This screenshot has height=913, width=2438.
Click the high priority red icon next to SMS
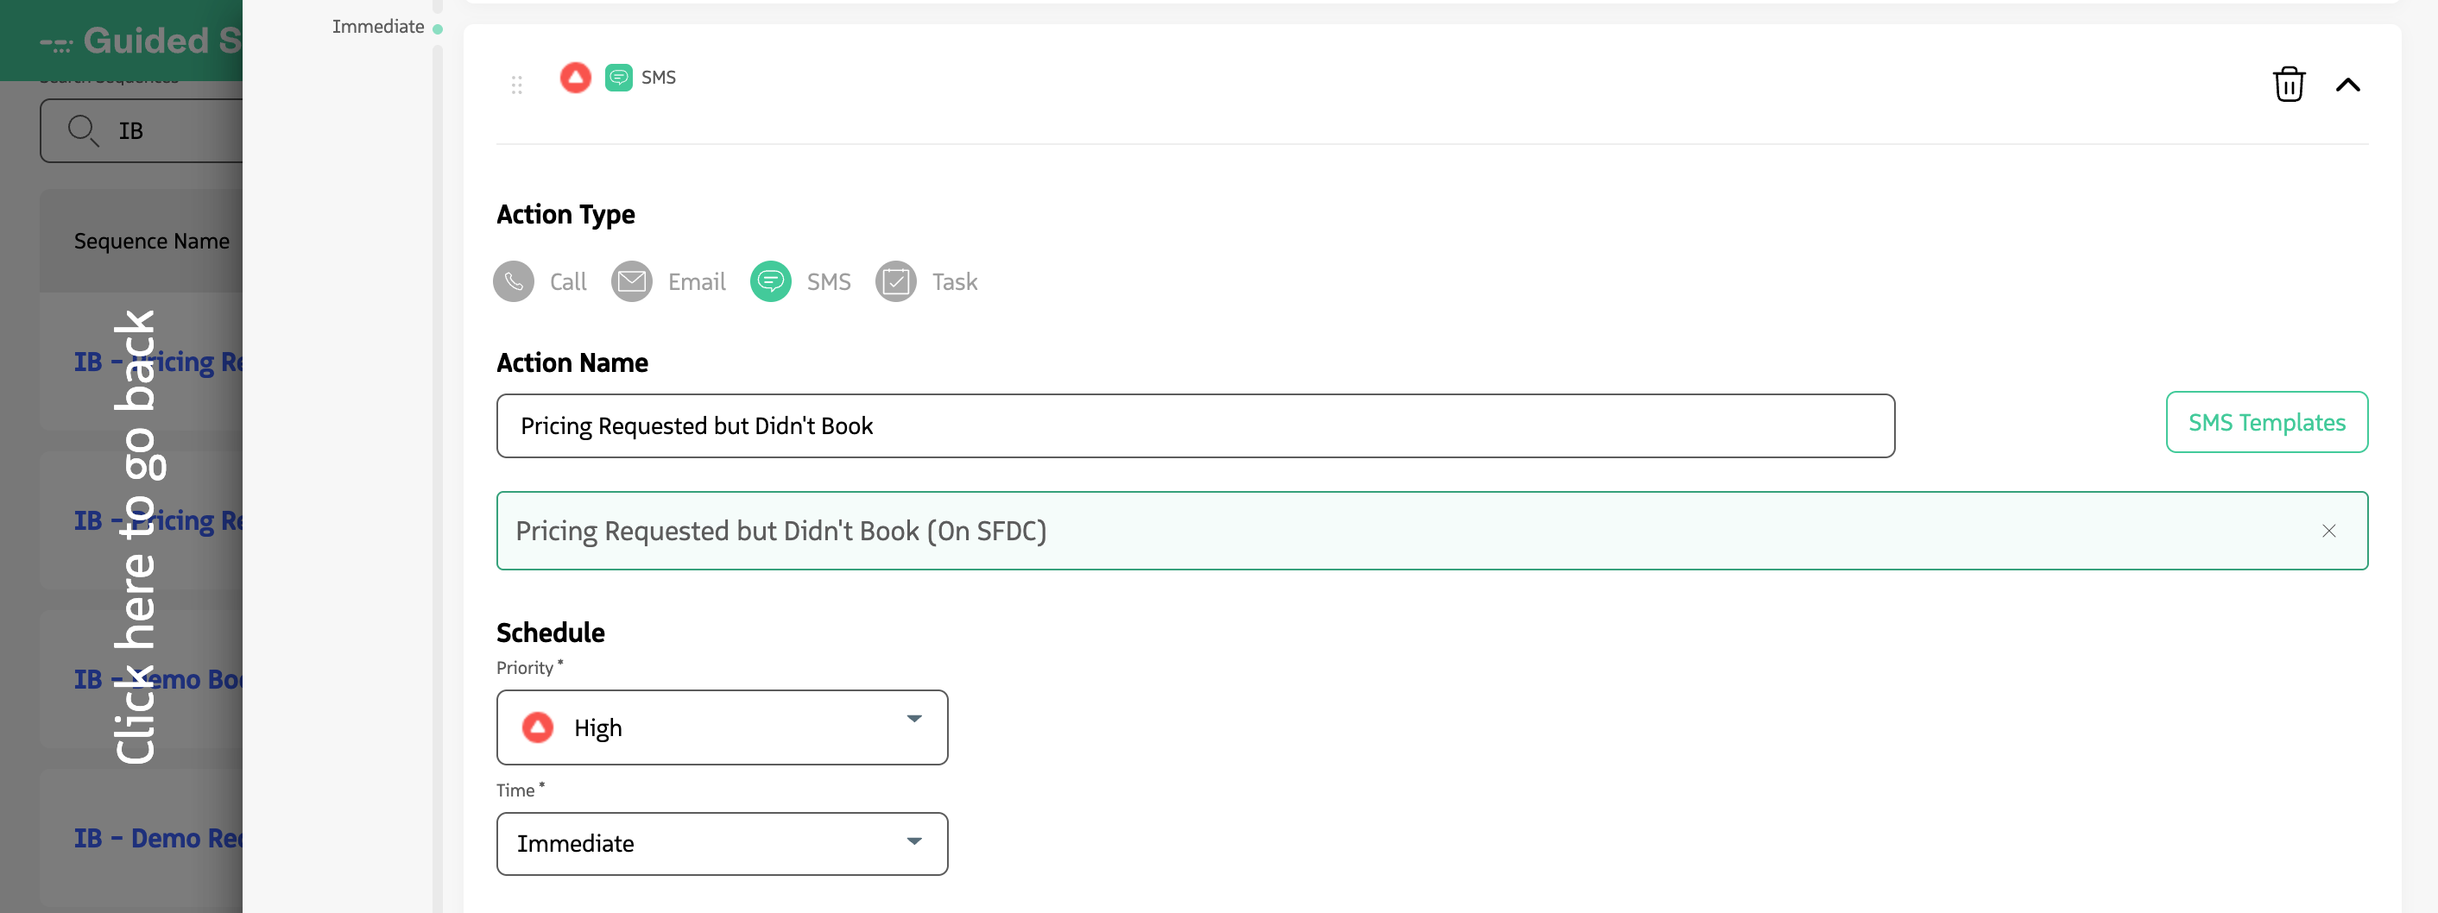click(x=577, y=77)
